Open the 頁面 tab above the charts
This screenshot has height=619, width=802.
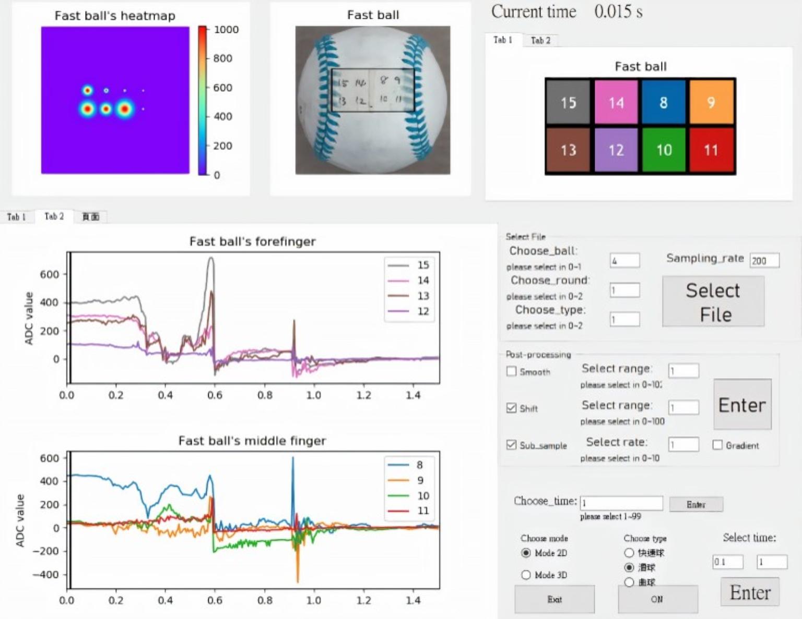tap(91, 217)
